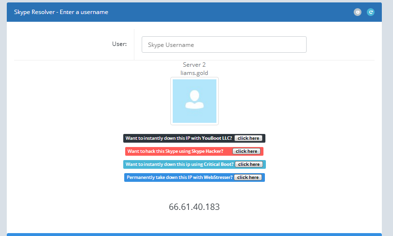Image resolution: width=393 pixels, height=236 pixels.
Task: Click here button for Critical Boot
Action: (248, 164)
